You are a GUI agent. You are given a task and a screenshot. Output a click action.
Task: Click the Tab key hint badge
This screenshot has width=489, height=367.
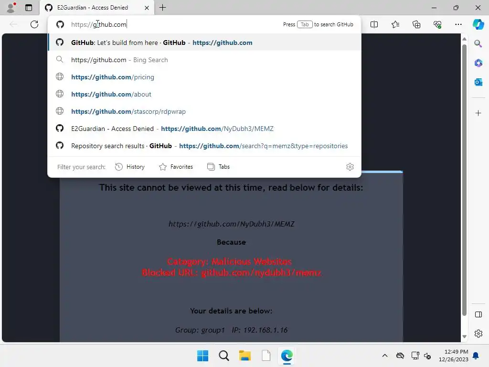coord(305,24)
